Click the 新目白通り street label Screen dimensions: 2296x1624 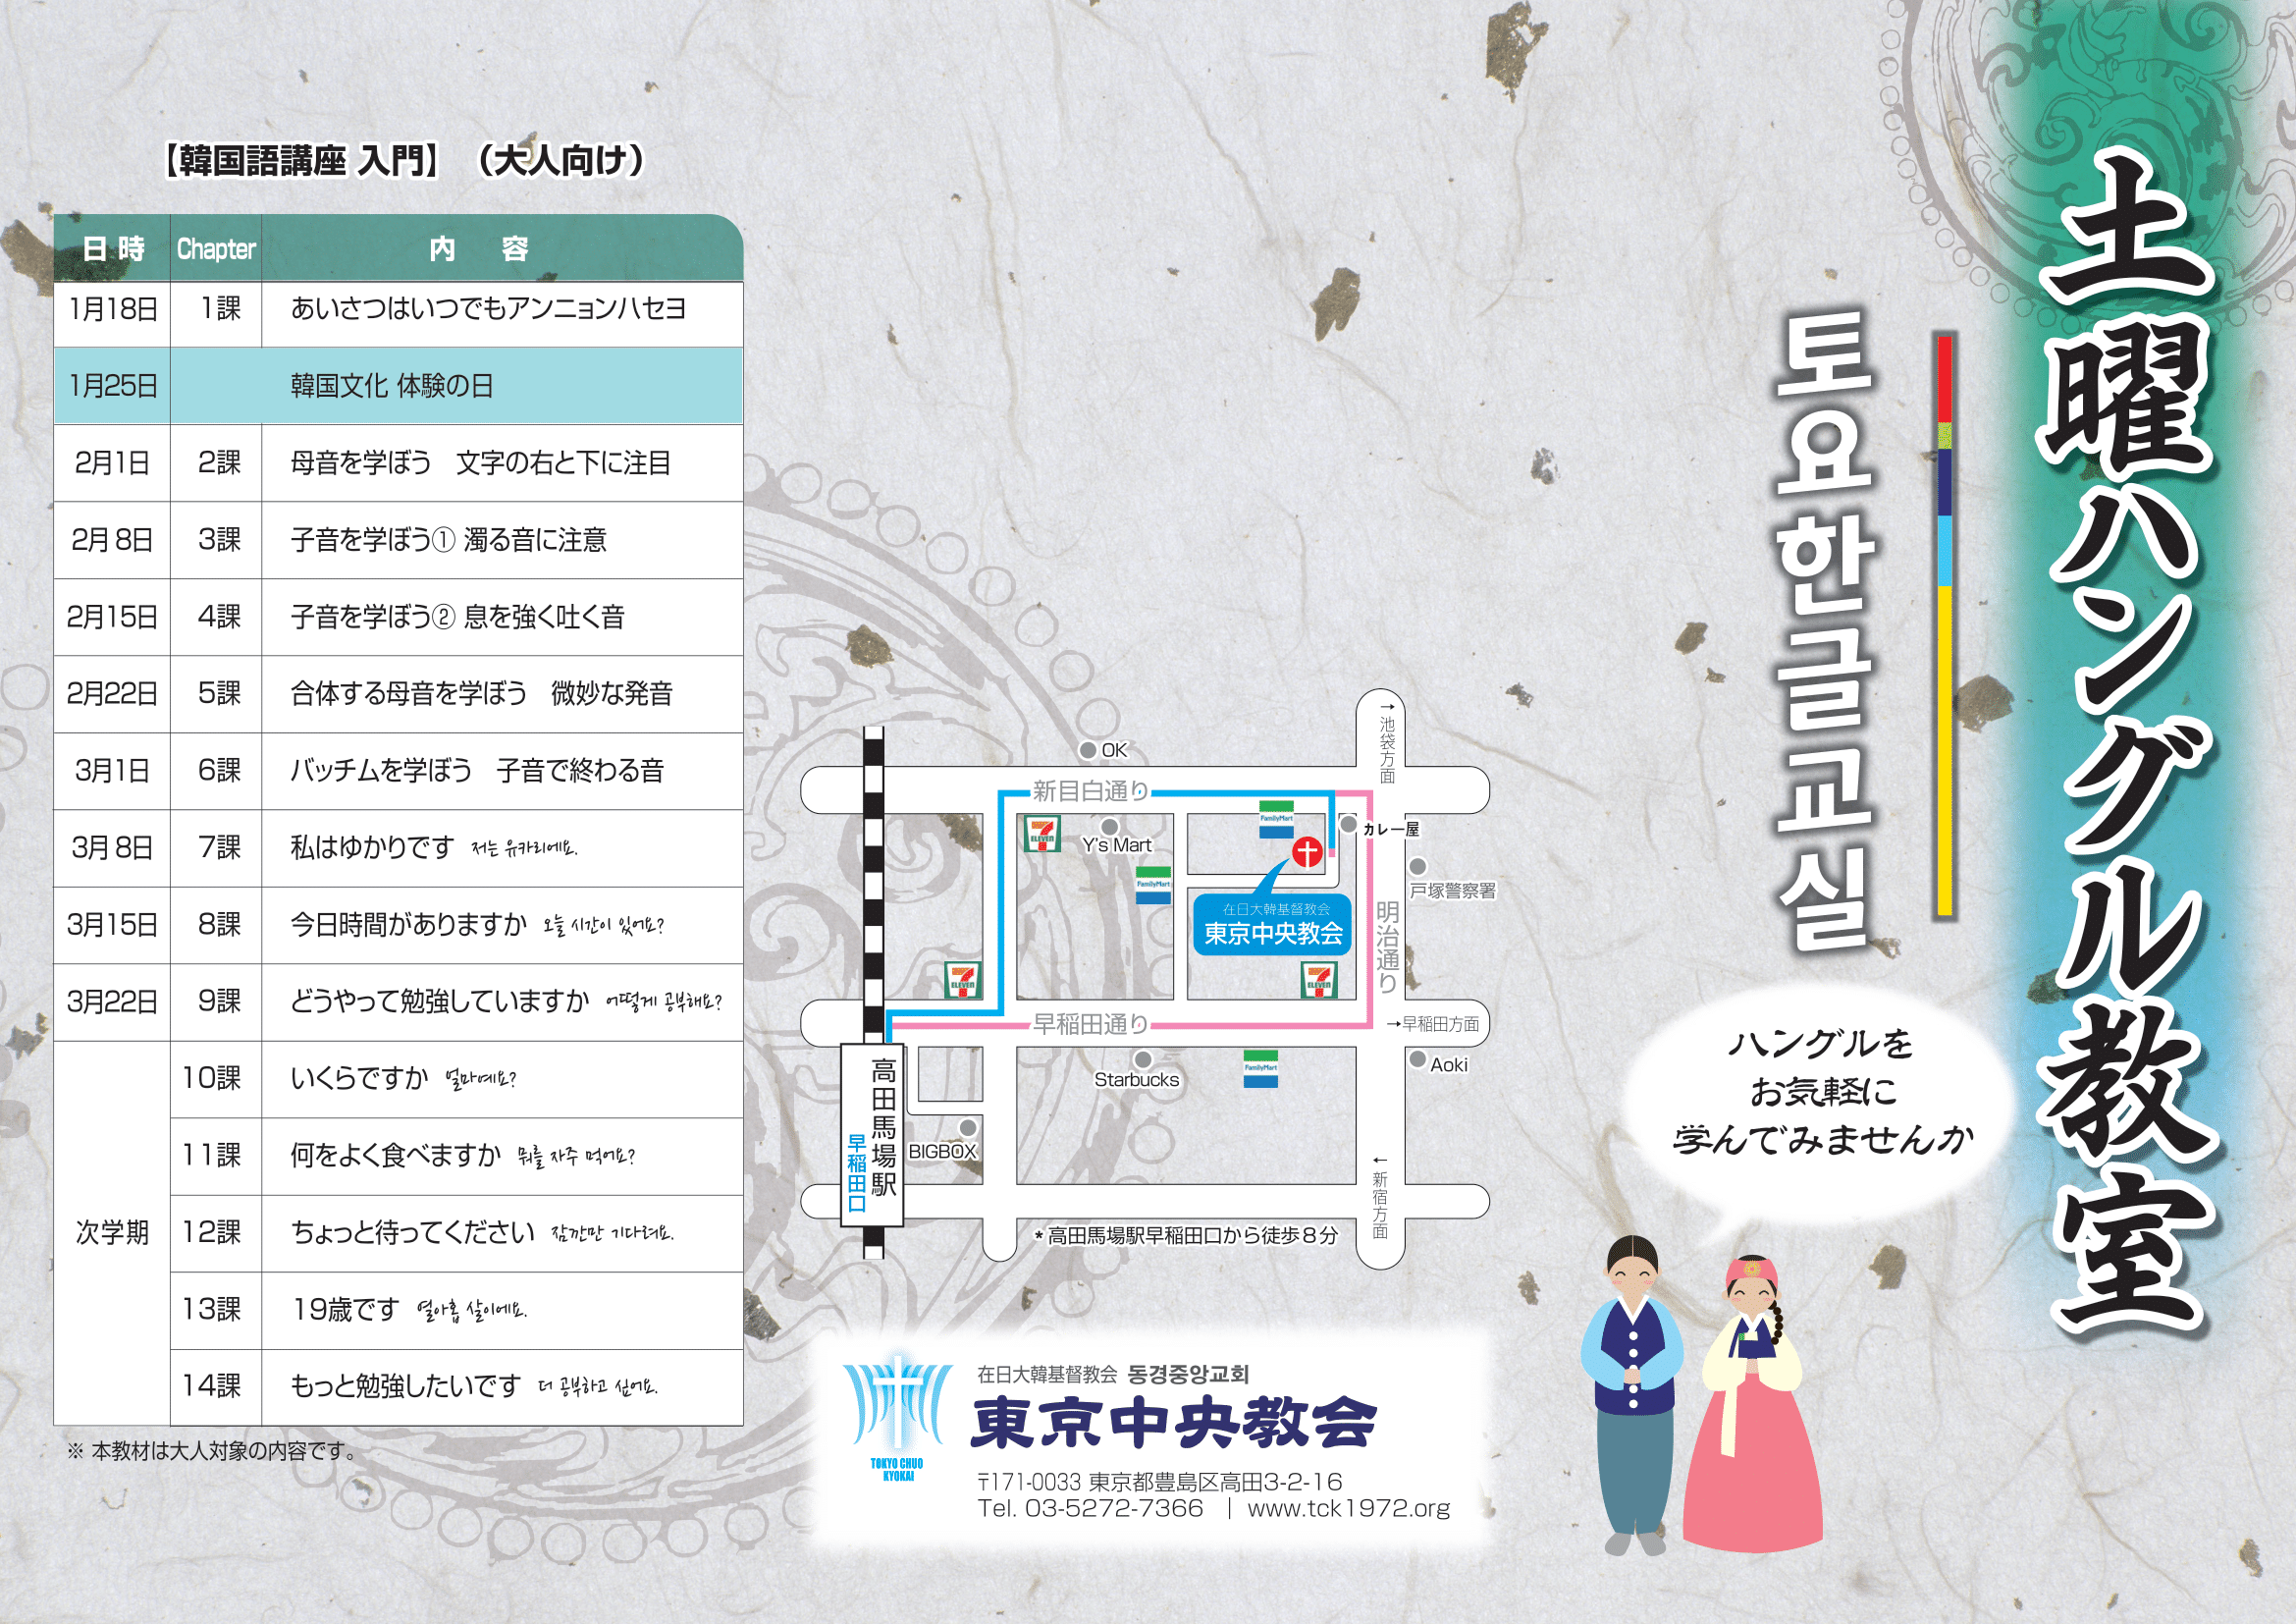click(x=1090, y=792)
